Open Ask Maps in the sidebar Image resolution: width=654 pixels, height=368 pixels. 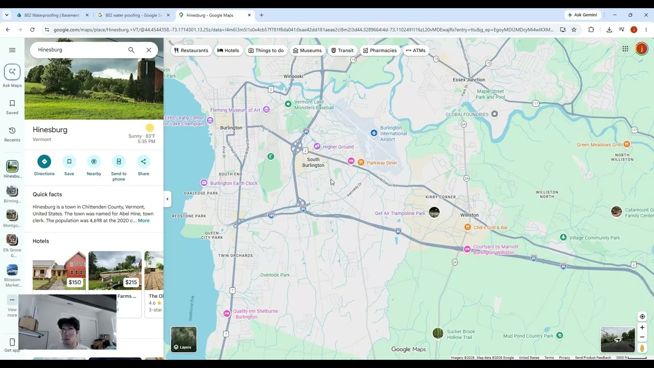tap(12, 76)
